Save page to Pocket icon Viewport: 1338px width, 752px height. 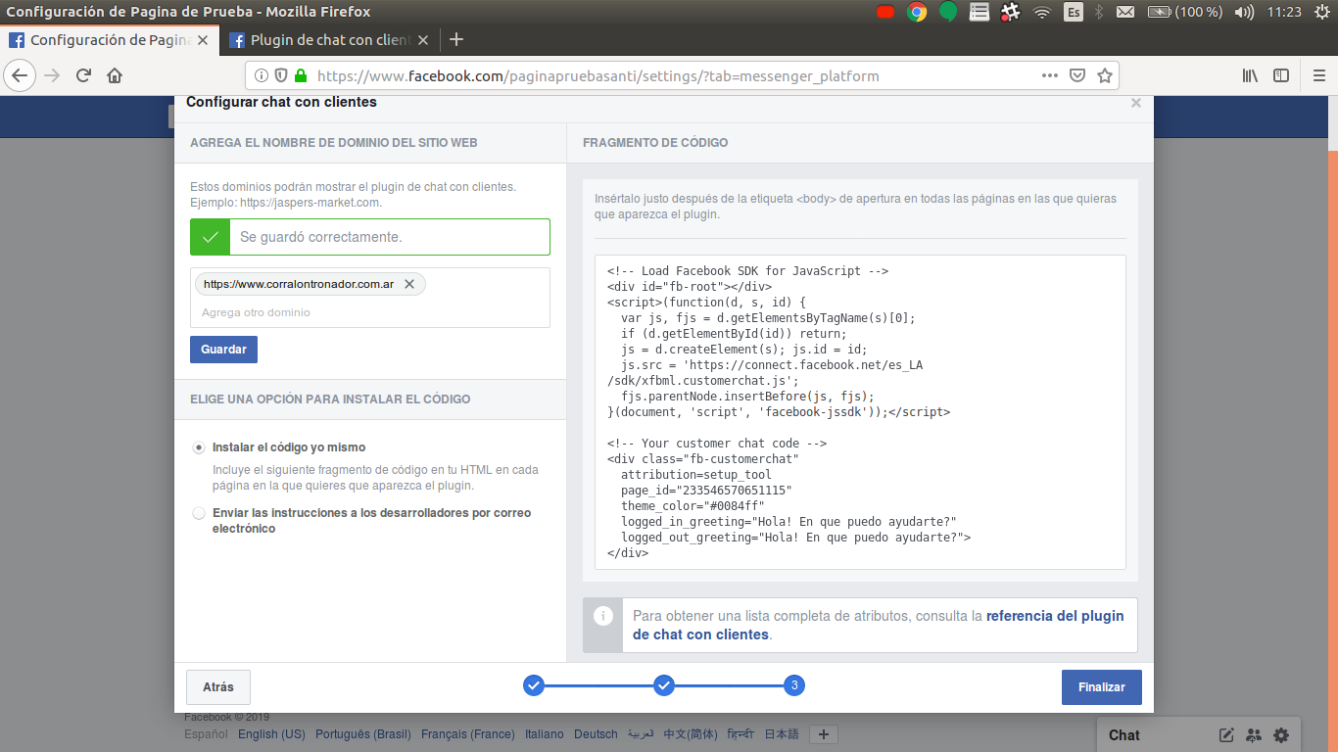pos(1077,75)
